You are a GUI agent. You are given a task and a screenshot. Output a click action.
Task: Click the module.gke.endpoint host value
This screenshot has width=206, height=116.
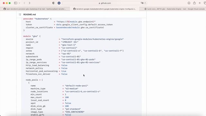coord(76,22)
